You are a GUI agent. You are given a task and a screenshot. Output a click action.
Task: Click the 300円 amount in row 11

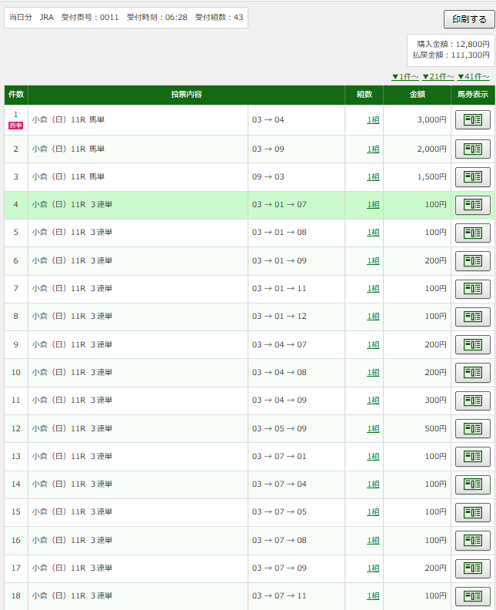(x=435, y=401)
